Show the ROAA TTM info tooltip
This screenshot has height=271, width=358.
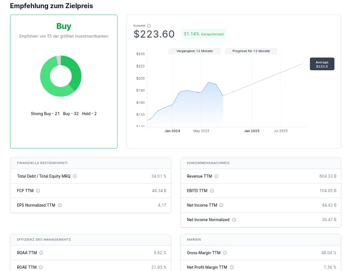click(x=41, y=253)
